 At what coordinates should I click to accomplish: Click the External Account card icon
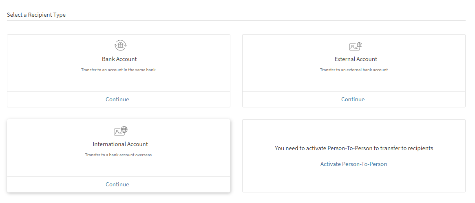pos(356,46)
